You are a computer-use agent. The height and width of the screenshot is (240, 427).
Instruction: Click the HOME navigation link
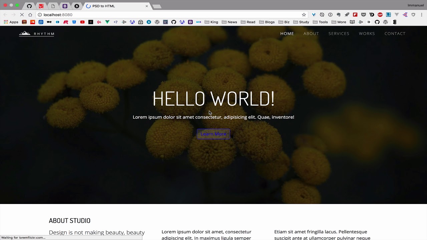click(x=287, y=33)
